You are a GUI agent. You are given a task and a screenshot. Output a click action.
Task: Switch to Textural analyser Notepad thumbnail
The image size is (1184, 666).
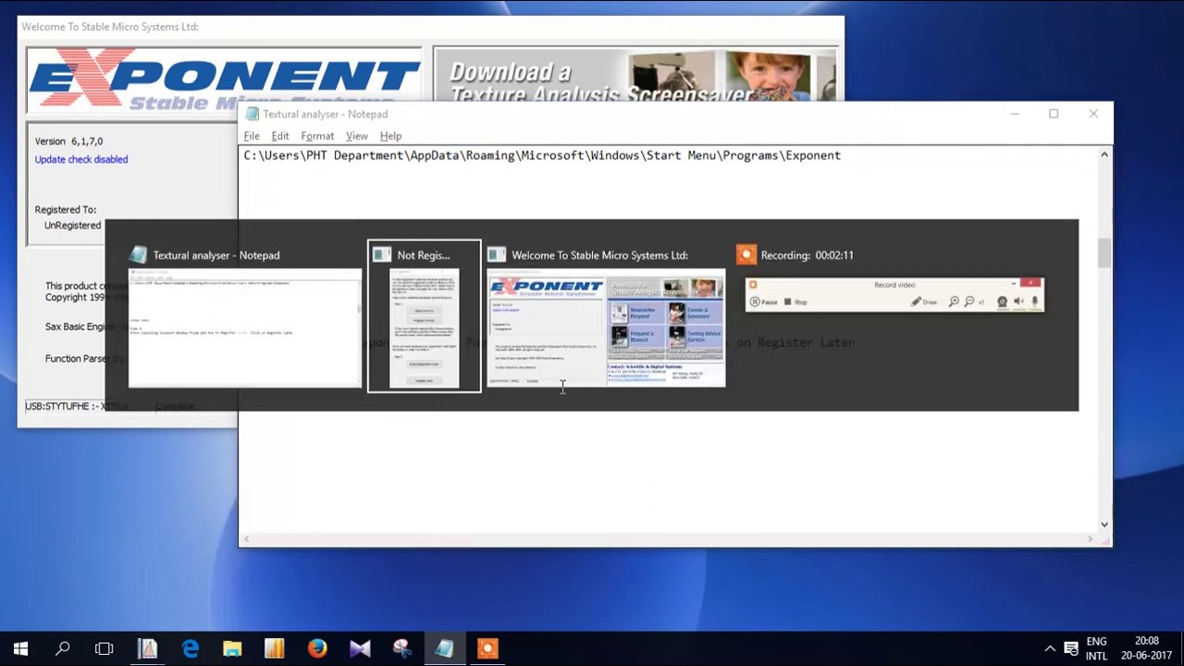pyautogui.click(x=244, y=314)
